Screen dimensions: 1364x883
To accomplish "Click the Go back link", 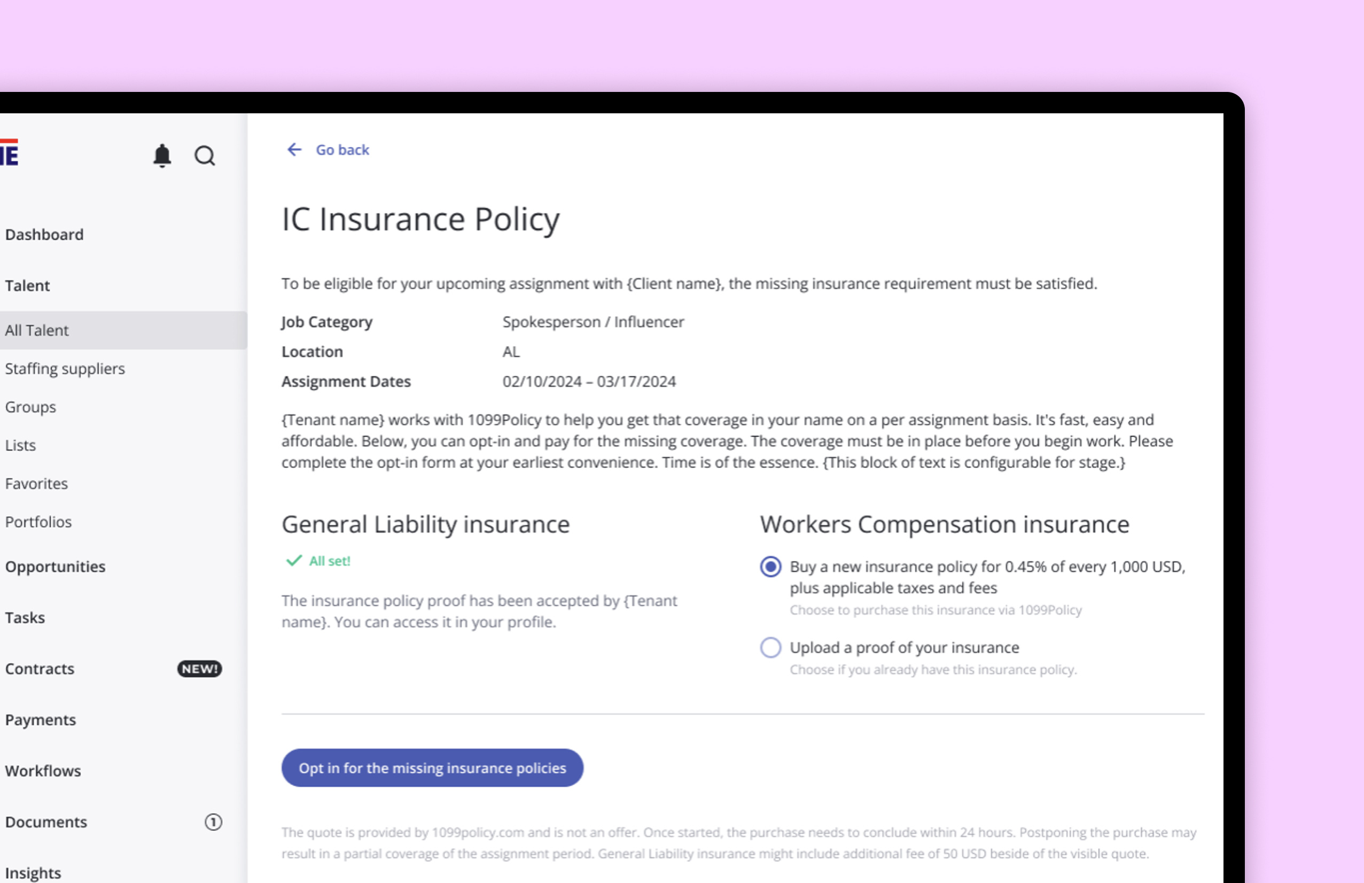I will tap(342, 150).
